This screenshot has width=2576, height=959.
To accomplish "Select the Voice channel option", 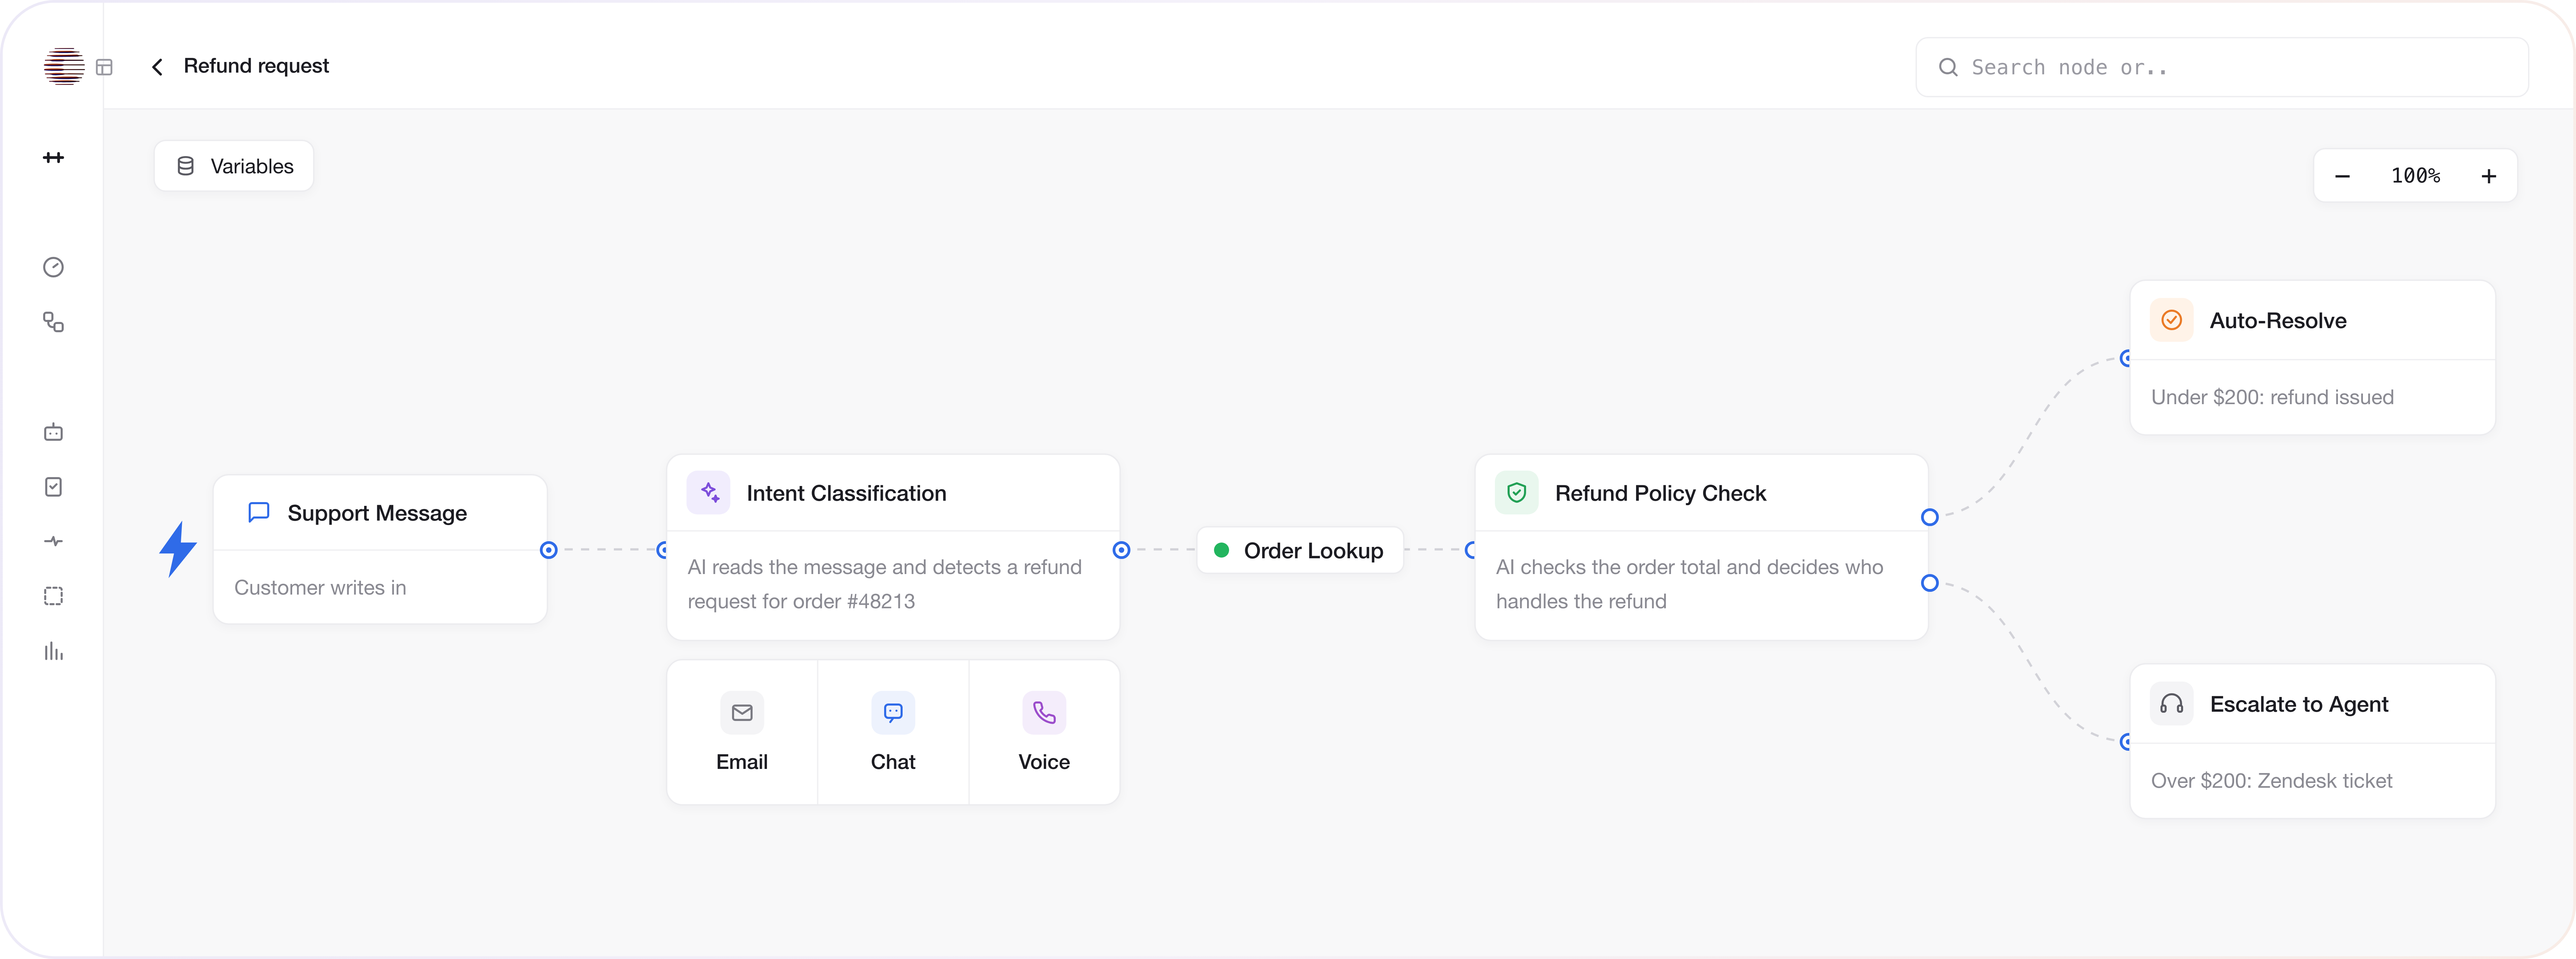I will [x=1044, y=732].
